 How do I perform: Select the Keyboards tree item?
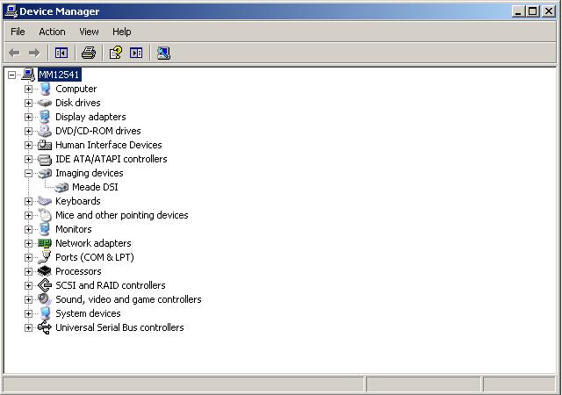click(x=77, y=201)
